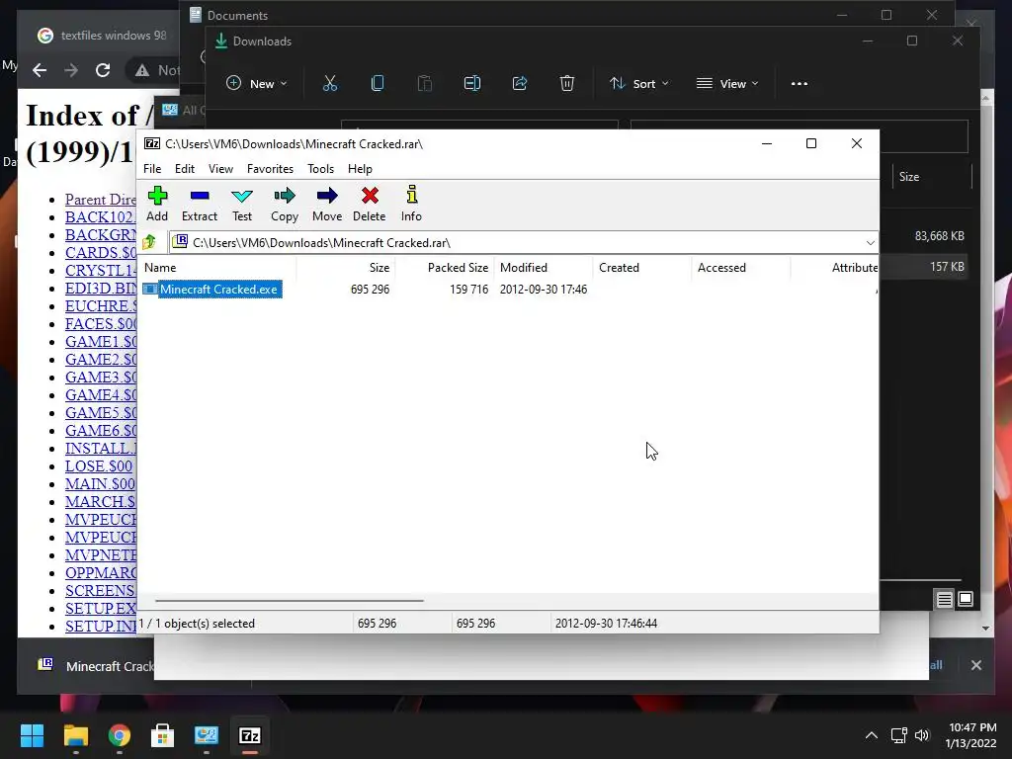The width and height of the screenshot is (1012, 759).
Task: Switch Downloads to details view icon
Action: (x=944, y=600)
